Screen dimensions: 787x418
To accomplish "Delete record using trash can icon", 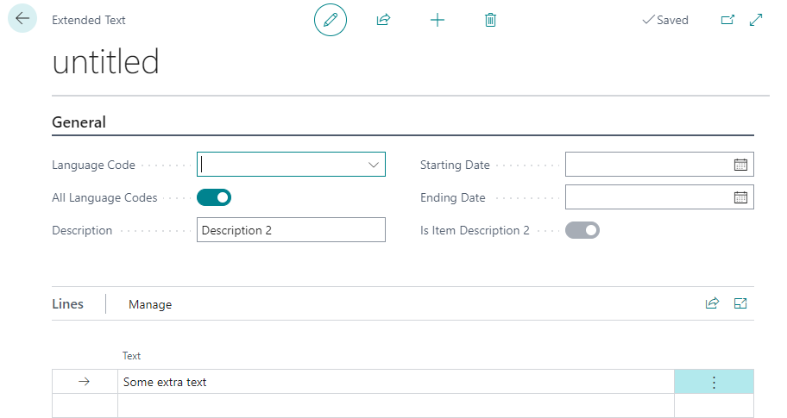I will 490,20.
